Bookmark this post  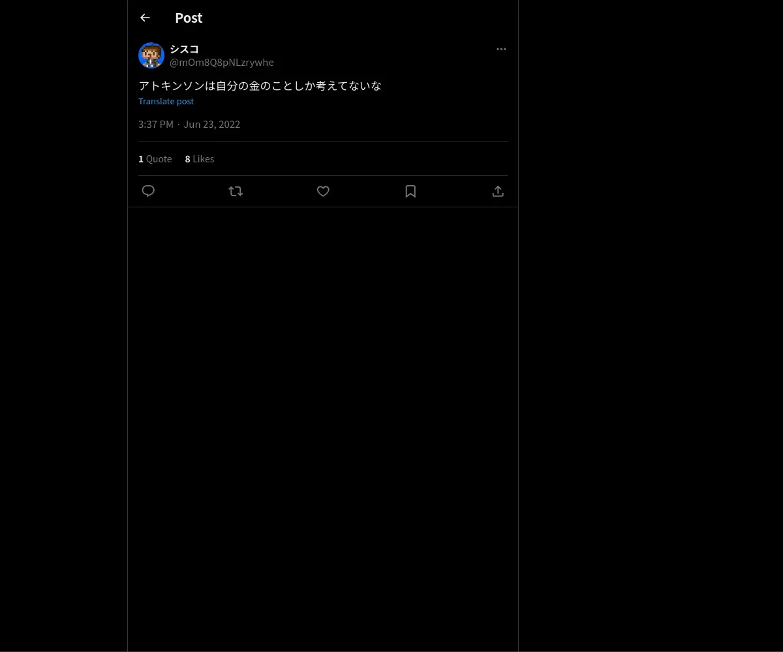point(410,191)
